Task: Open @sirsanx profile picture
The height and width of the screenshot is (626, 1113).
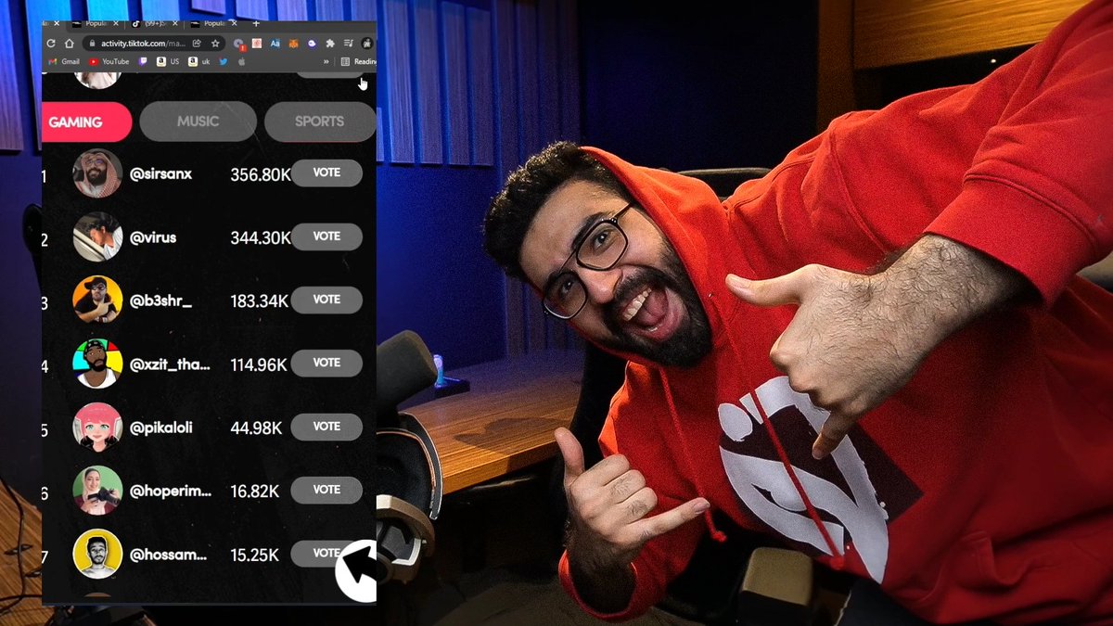Action: [x=97, y=173]
